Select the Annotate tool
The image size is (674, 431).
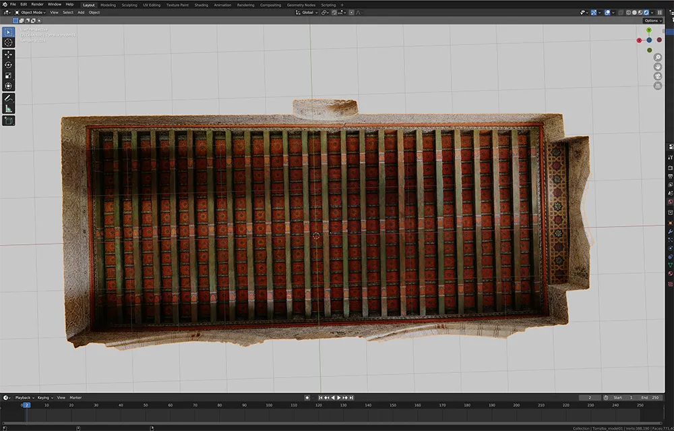pyautogui.click(x=9, y=98)
